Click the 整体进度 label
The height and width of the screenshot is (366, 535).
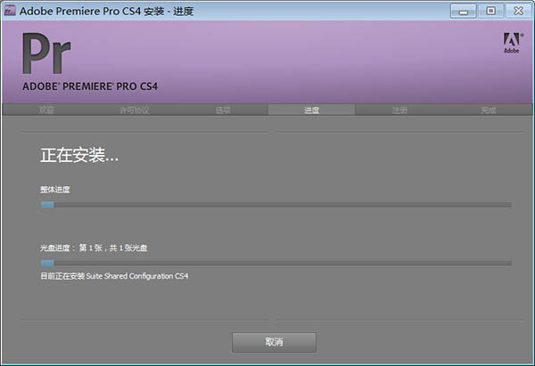(x=55, y=190)
